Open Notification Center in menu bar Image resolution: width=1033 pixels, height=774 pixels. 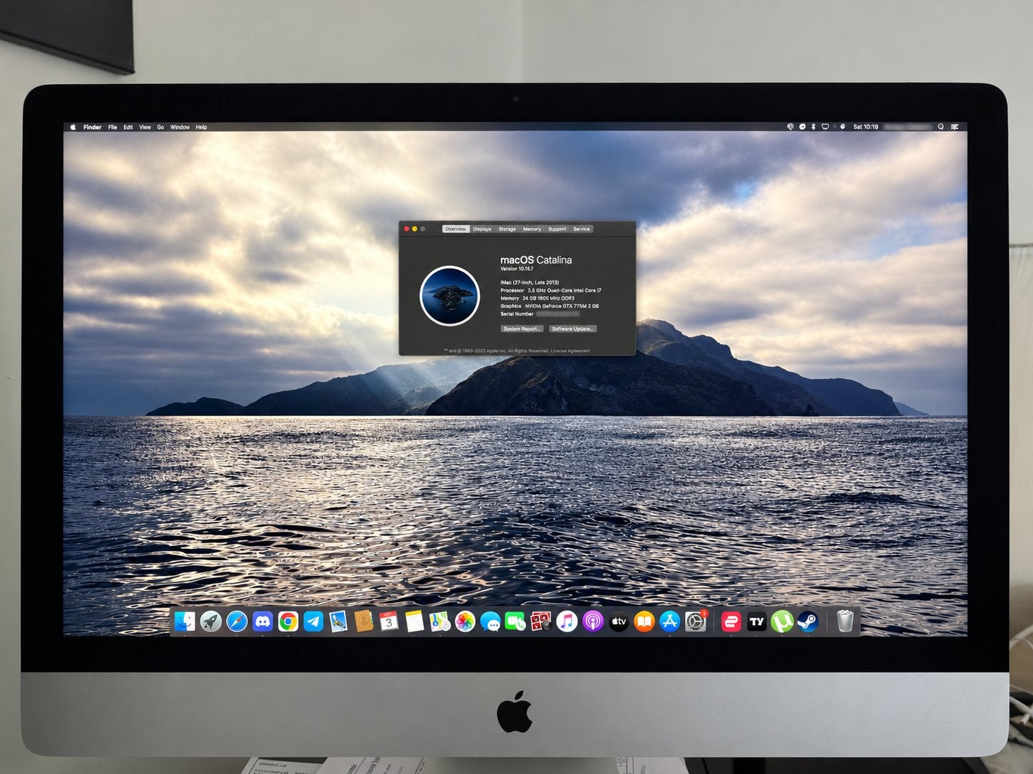(x=955, y=127)
